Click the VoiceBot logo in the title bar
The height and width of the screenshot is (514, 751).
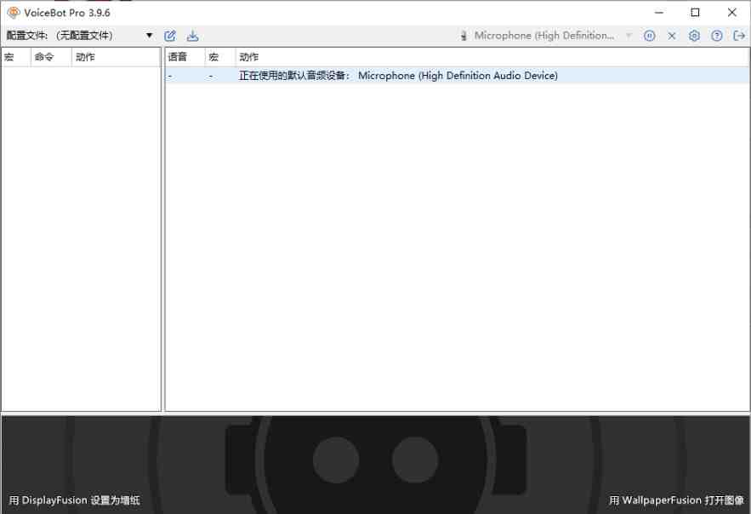tap(12, 12)
